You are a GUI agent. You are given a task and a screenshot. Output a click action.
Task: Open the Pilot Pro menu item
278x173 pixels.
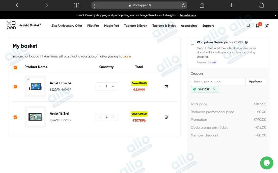coord(93,26)
